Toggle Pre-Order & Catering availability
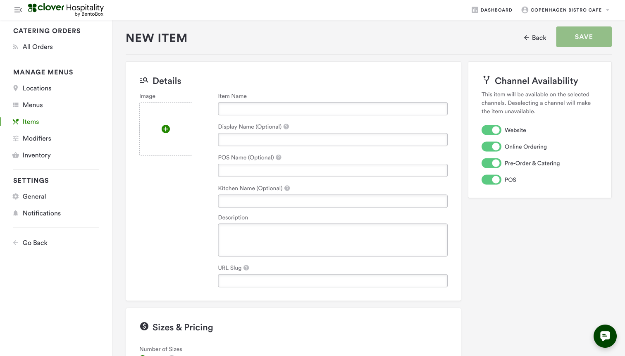Image resolution: width=625 pixels, height=356 pixels. [x=491, y=163]
